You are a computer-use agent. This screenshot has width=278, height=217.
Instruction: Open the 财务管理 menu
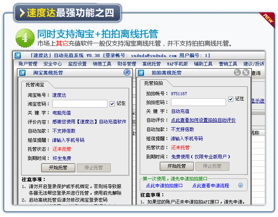click(127, 64)
